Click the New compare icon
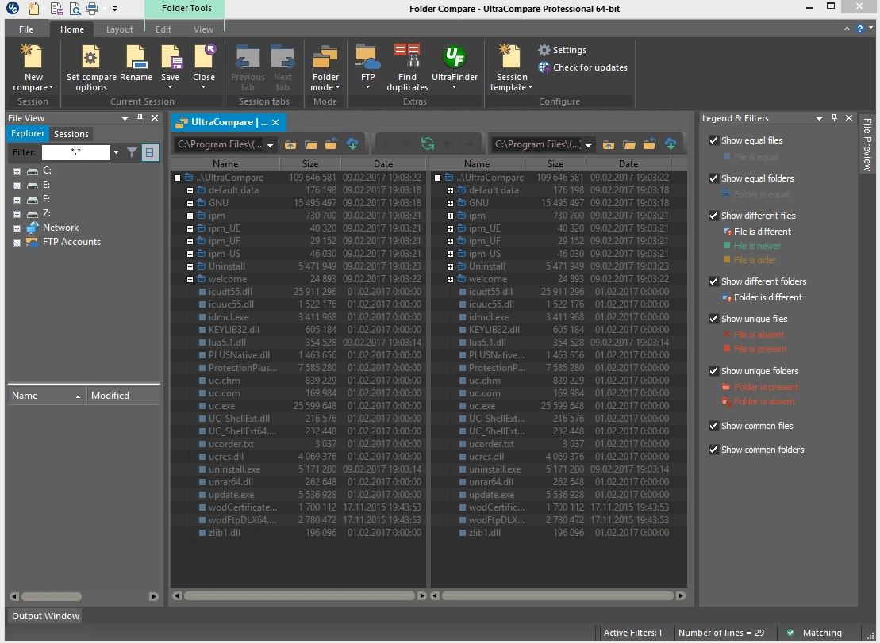Viewport: 880px width, 643px height. point(33,56)
